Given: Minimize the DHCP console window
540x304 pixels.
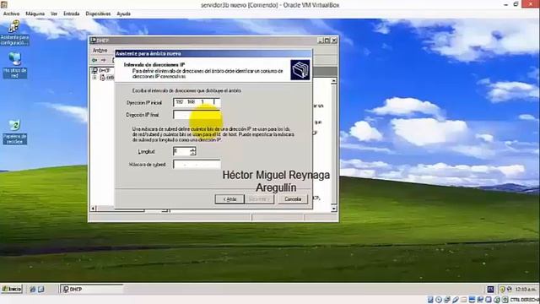Looking at the screenshot, I should (x=321, y=41).
